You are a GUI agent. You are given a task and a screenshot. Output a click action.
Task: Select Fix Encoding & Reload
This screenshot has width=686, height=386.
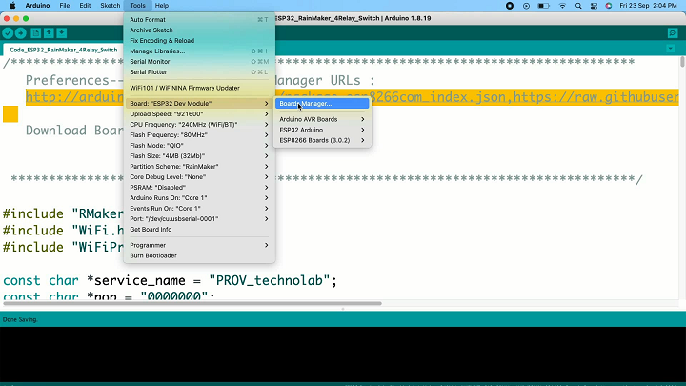coord(199,41)
